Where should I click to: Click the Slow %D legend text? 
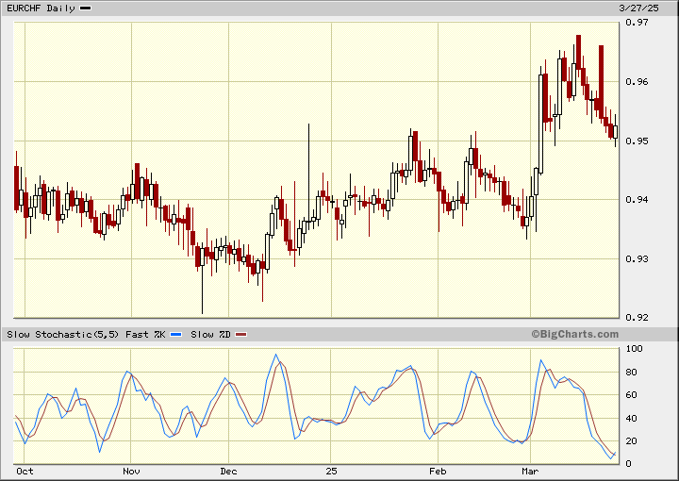pos(211,335)
